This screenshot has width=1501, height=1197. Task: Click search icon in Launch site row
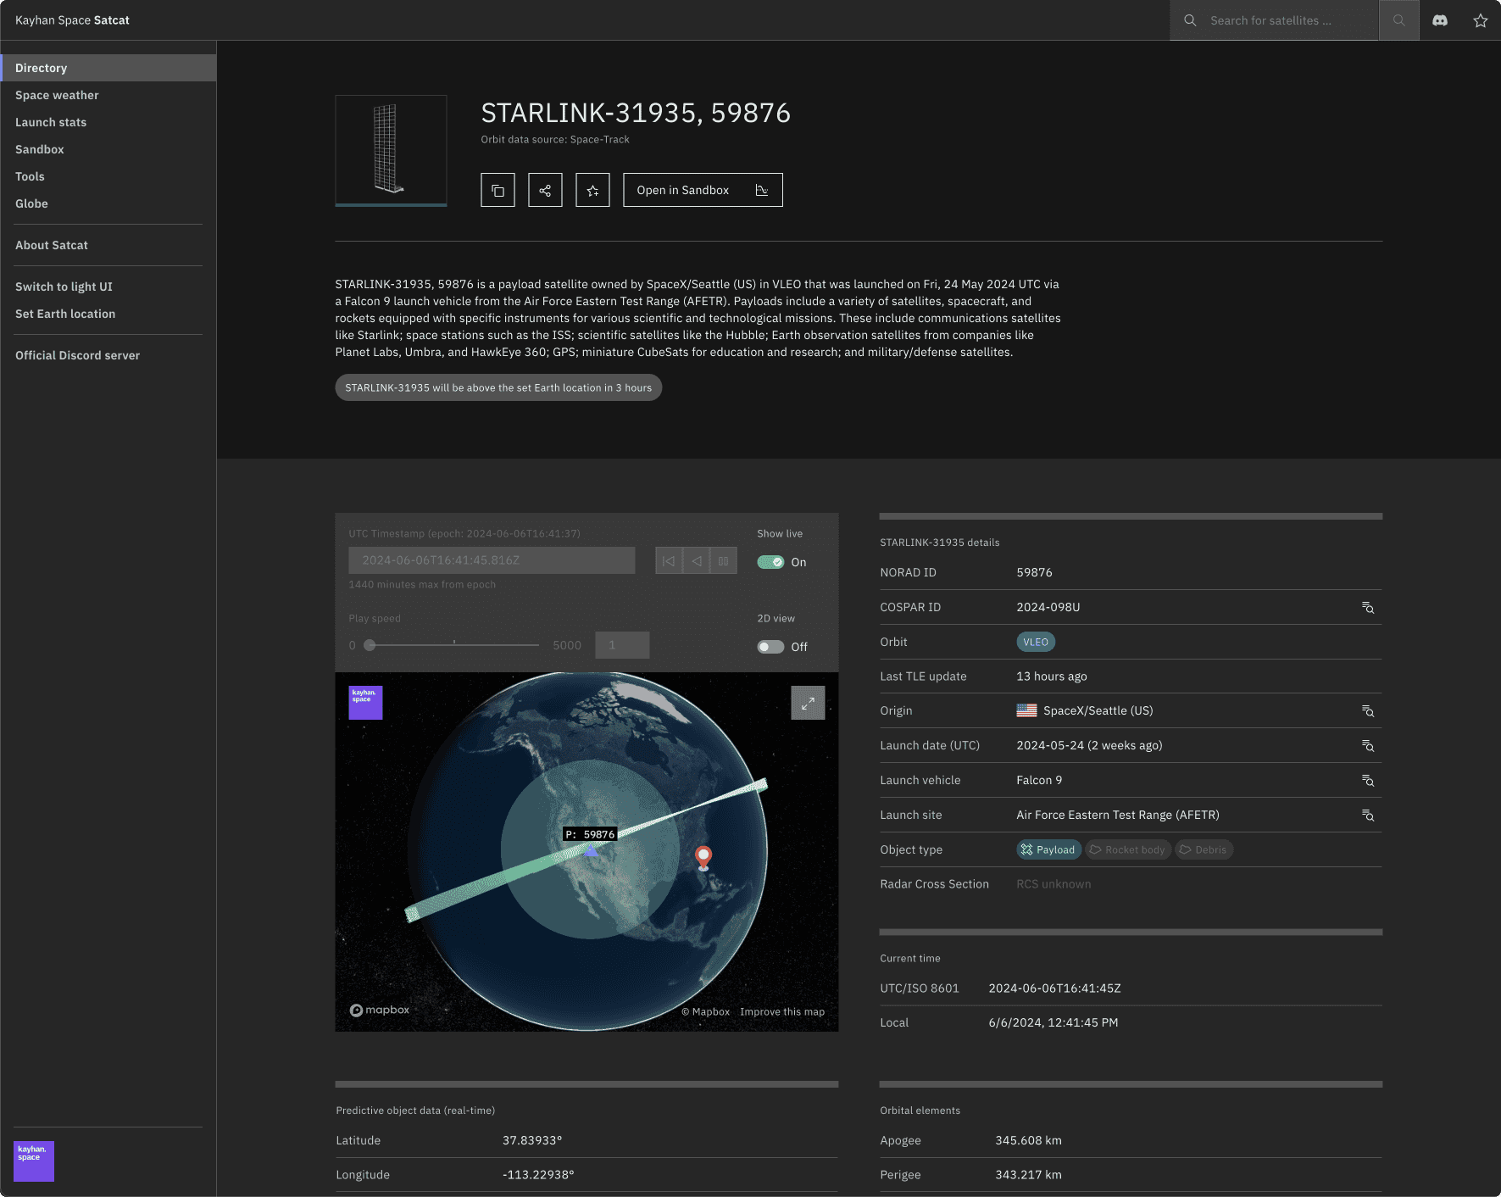point(1367,816)
